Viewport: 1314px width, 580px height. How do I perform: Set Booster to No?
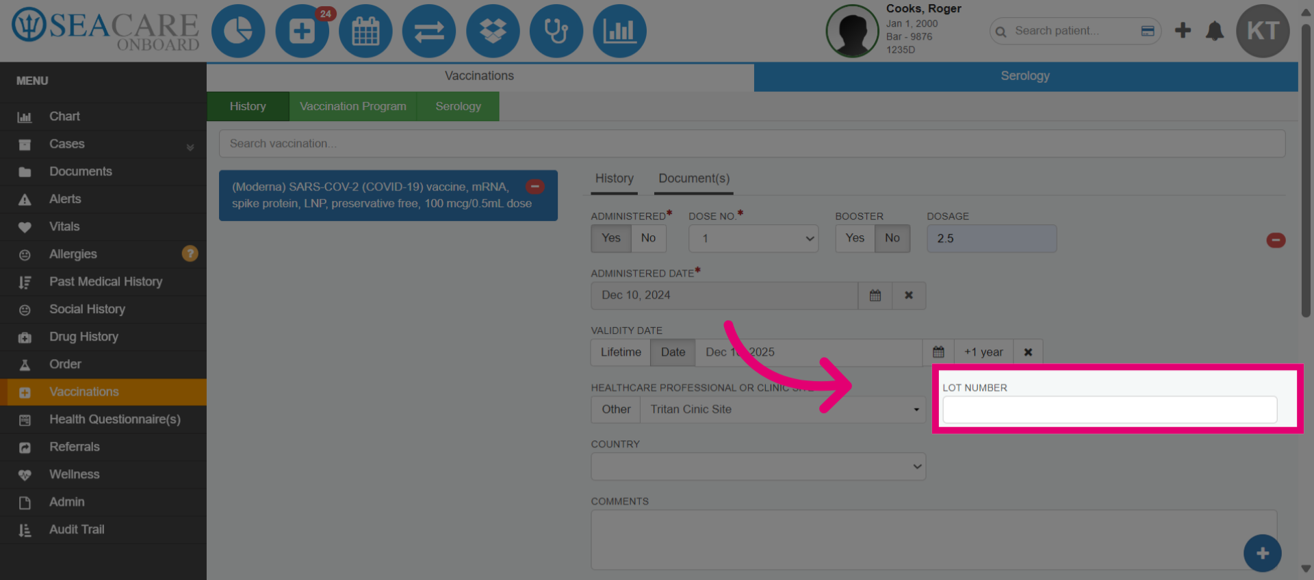pyautogui.click(x=892, y=238)
